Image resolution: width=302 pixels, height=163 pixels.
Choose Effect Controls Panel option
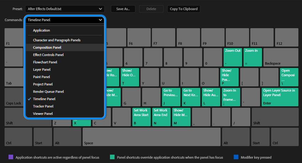(65, 55)
